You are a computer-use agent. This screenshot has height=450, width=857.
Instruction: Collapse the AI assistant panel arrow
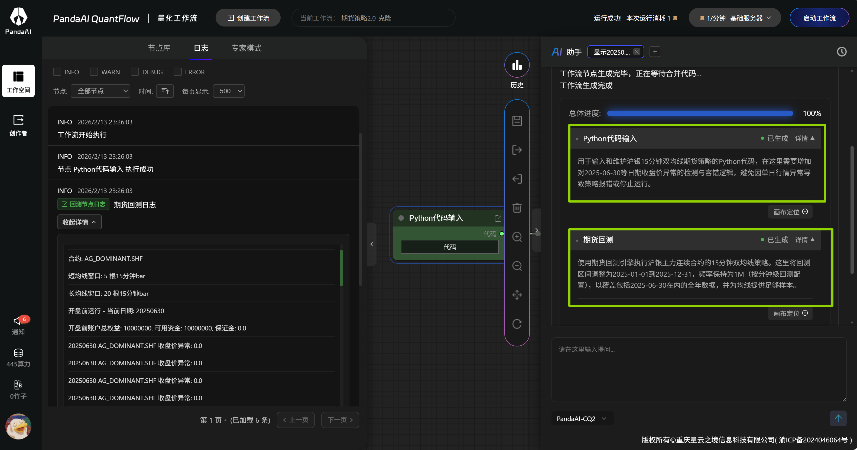536,230
